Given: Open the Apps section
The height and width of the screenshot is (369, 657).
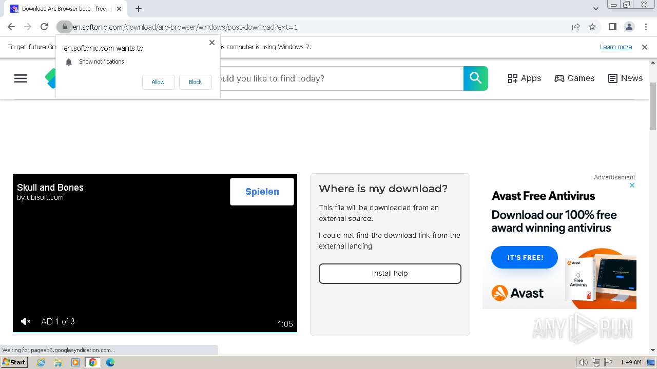Looking at the screenshot, I should pos(525,78).
